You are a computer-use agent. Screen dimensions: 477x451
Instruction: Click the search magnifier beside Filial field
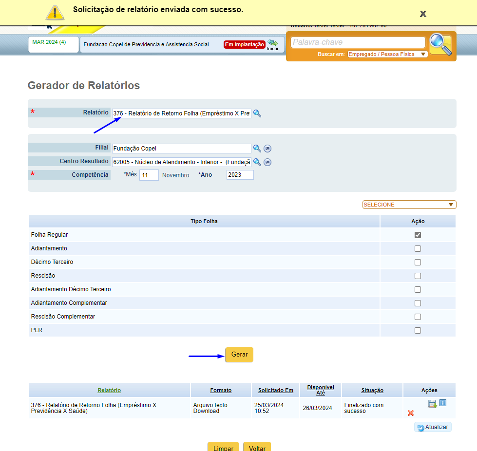pyautogui.click(x=257, y=149)
